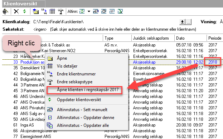Sort by the Type column header
The width and height of the screenshot is (223, 139).
[x=117, y=38]
